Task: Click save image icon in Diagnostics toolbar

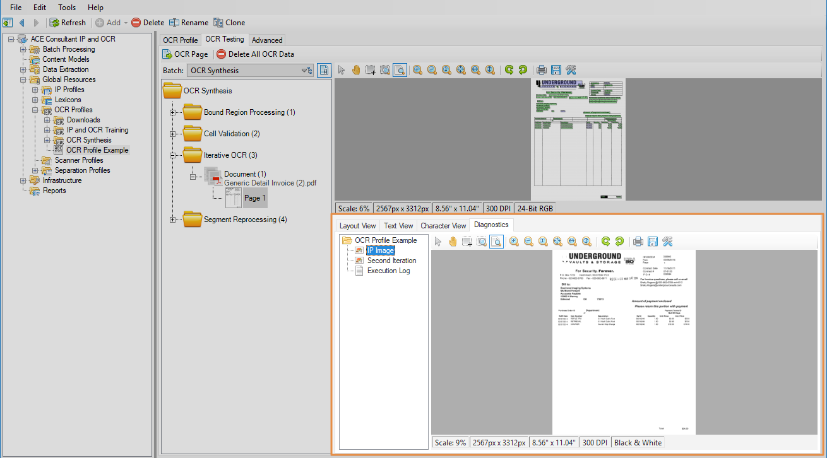Action: 653,241
